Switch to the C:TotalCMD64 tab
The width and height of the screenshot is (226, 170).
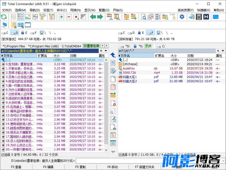(x=71, y=46)
